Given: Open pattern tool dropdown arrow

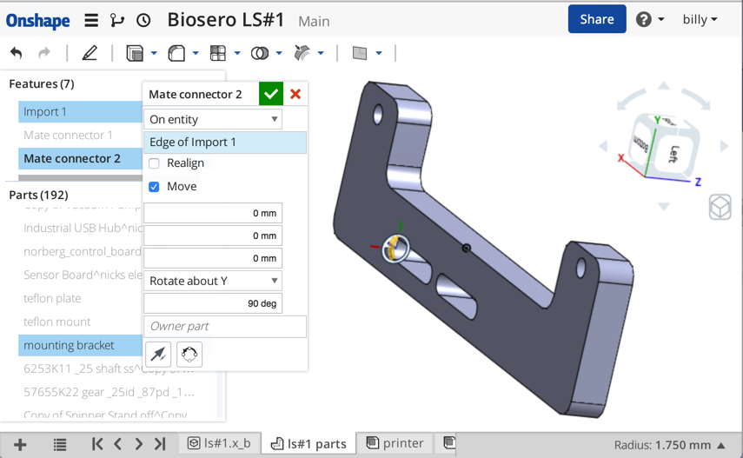Looking at the screenshot, I should coord(237,53).
